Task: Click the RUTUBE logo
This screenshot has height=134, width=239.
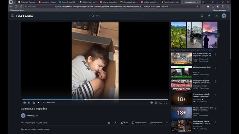Action: tap(25, 16)
